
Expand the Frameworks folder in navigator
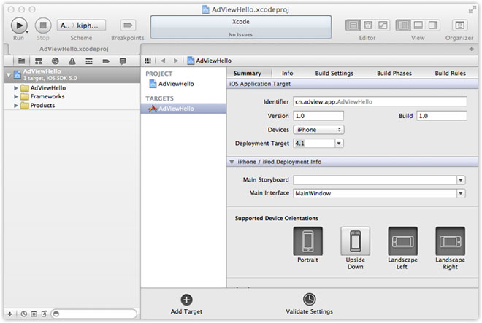(x=17, y=96)
